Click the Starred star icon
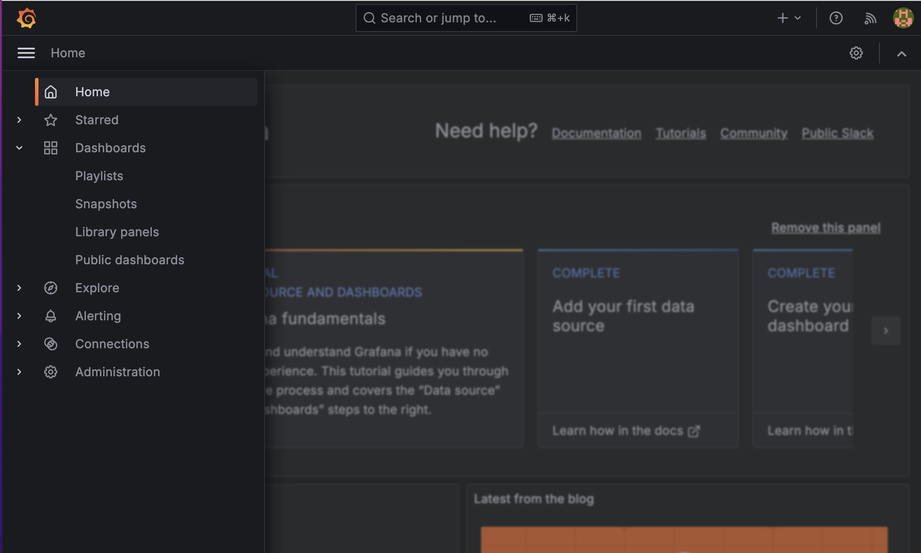Image resolution: width=921 pixels, height=553 pixels. (x=51, y=120)
